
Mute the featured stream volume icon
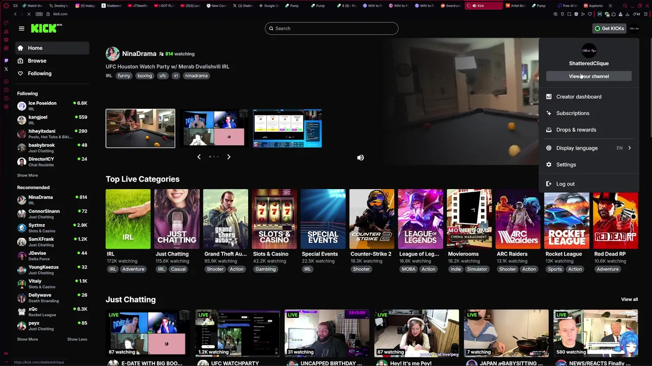pos(361,158)
